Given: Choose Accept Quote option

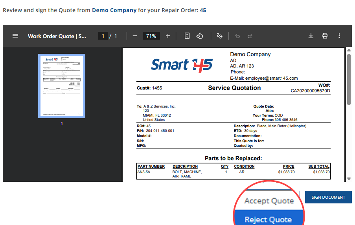Looking at the screenshot, I should [269, 201].
